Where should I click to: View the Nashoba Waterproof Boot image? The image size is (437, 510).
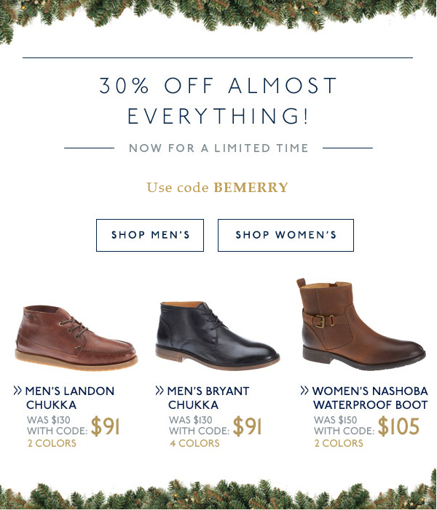pyautogui.click(x=360, y=324)
